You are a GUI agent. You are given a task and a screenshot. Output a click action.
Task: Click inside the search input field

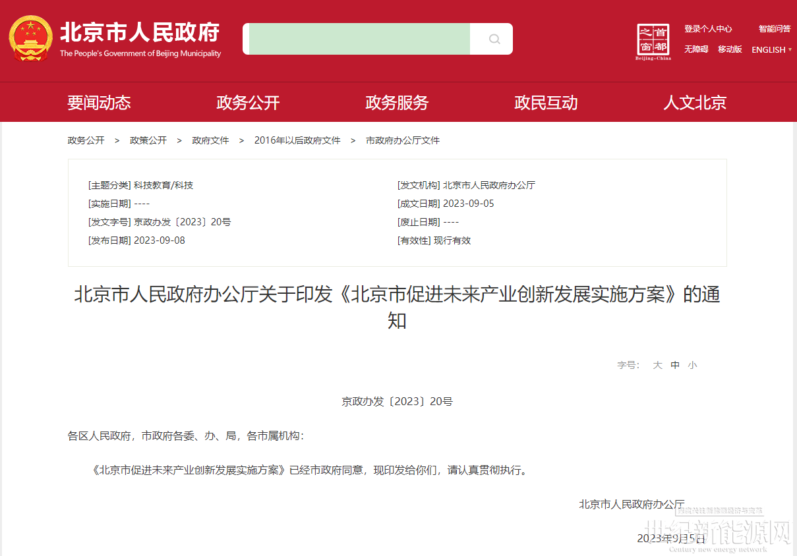click(x=359, y=40)
